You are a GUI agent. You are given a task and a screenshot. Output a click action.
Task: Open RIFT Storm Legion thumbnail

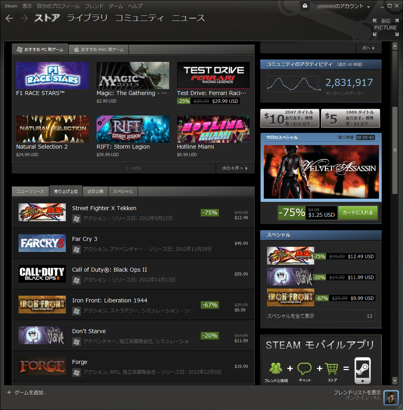pyautogui.click(x=133, y=129)
